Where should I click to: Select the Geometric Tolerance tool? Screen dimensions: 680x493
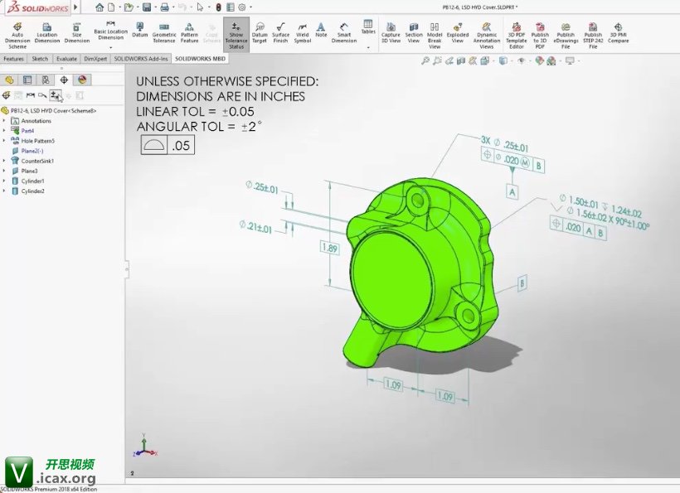(x=164, y=34)
